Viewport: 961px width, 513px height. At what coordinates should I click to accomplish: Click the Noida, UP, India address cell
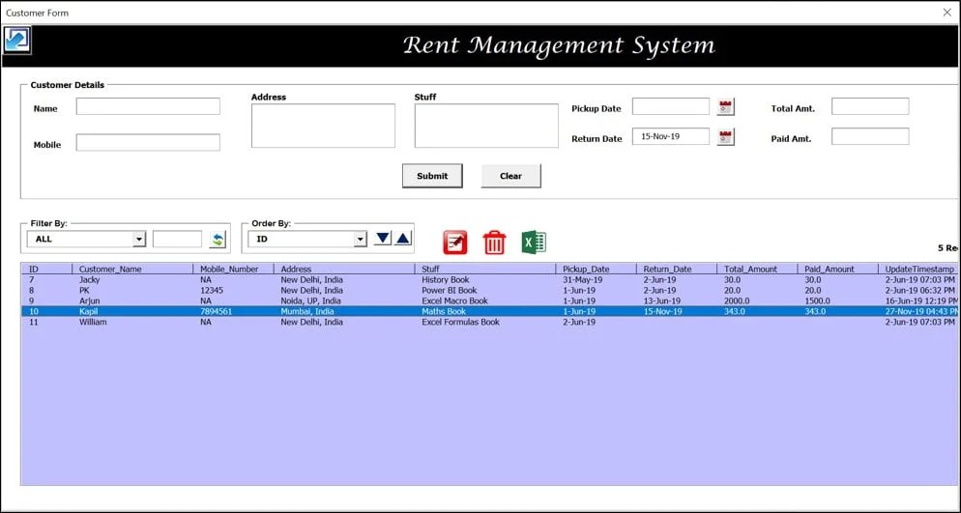[x=310, y=300]
